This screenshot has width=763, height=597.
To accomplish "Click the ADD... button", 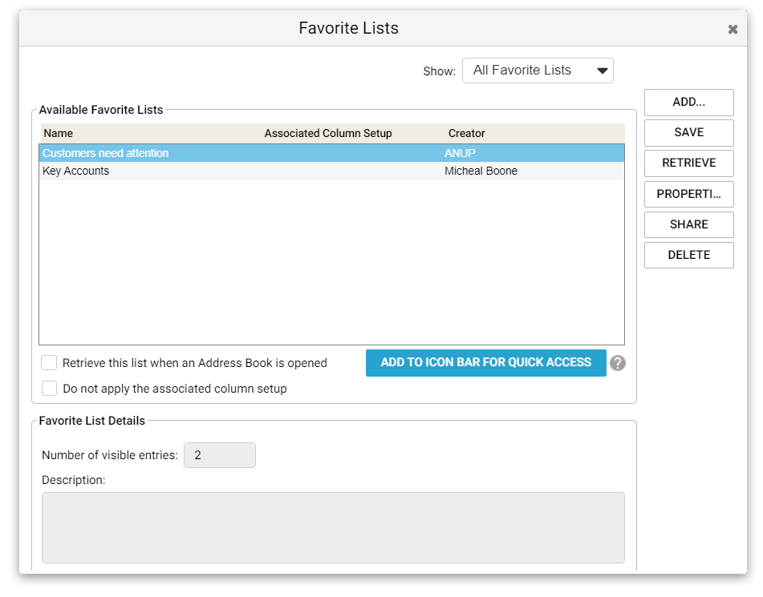I will point(689,102).
